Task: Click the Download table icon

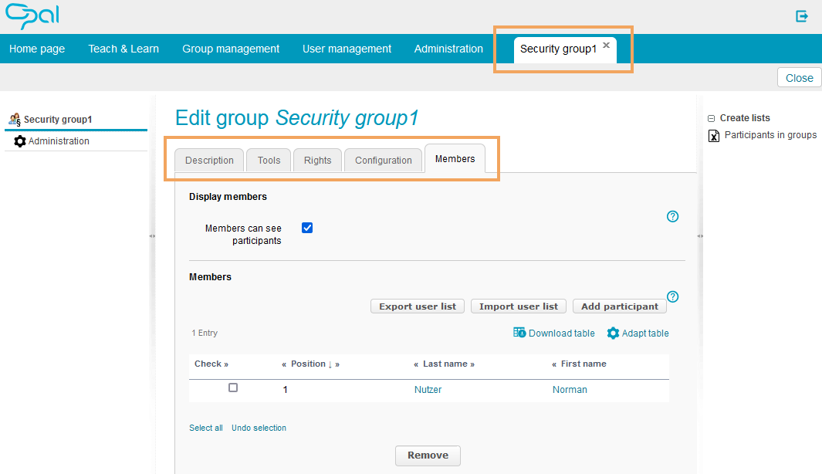Action: tap(519, 333)
